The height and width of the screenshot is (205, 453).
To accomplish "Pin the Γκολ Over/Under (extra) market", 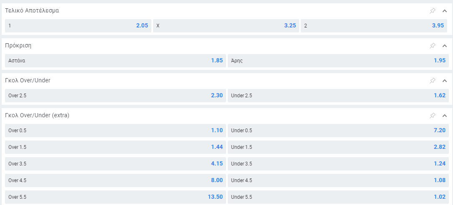I will pos(433,116).
